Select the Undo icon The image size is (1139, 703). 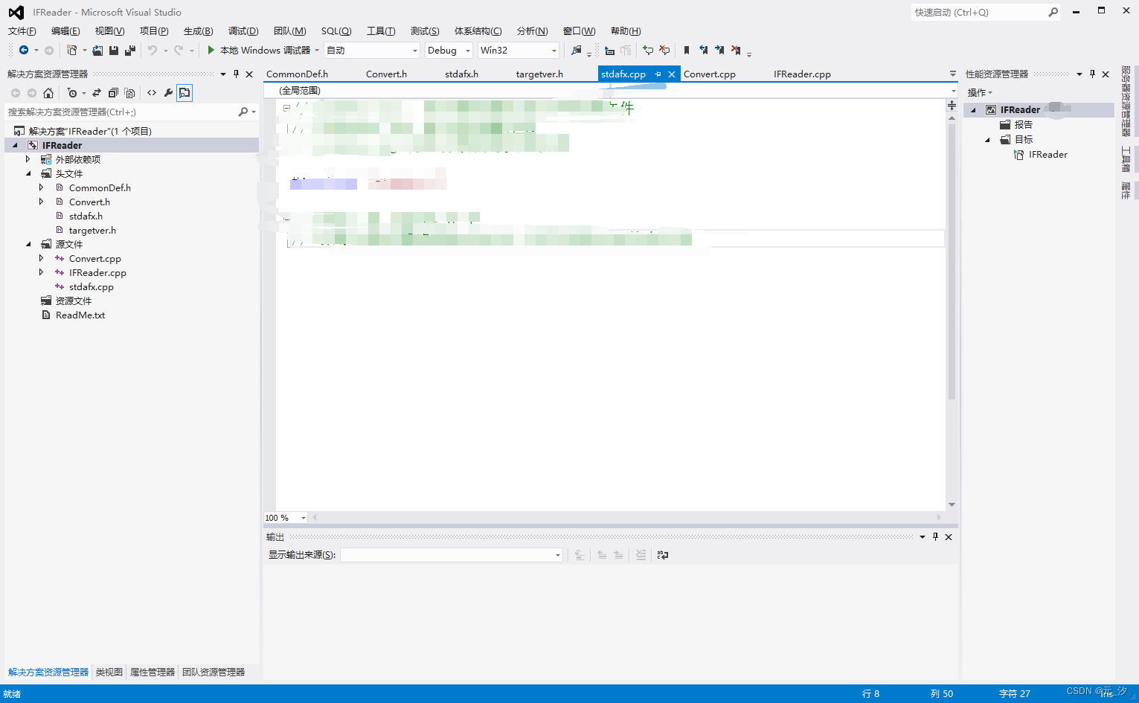click(x=152, y=50)
